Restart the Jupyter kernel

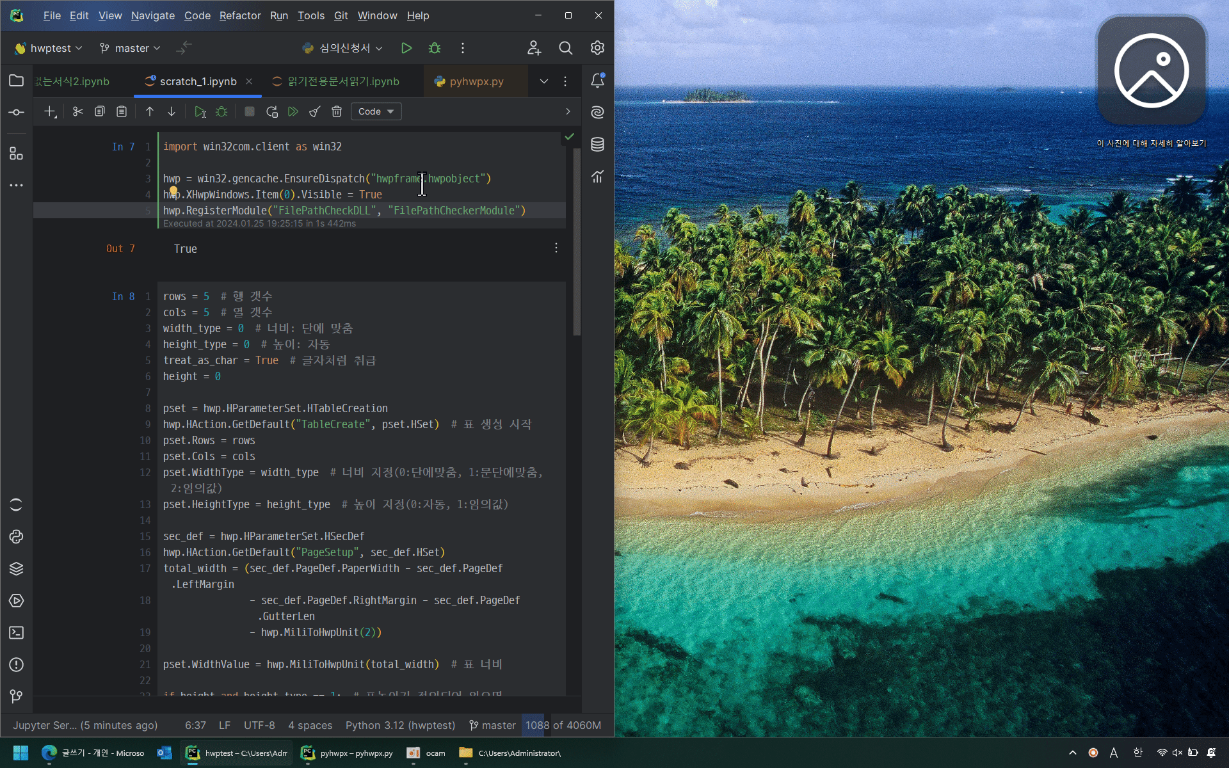271,112
